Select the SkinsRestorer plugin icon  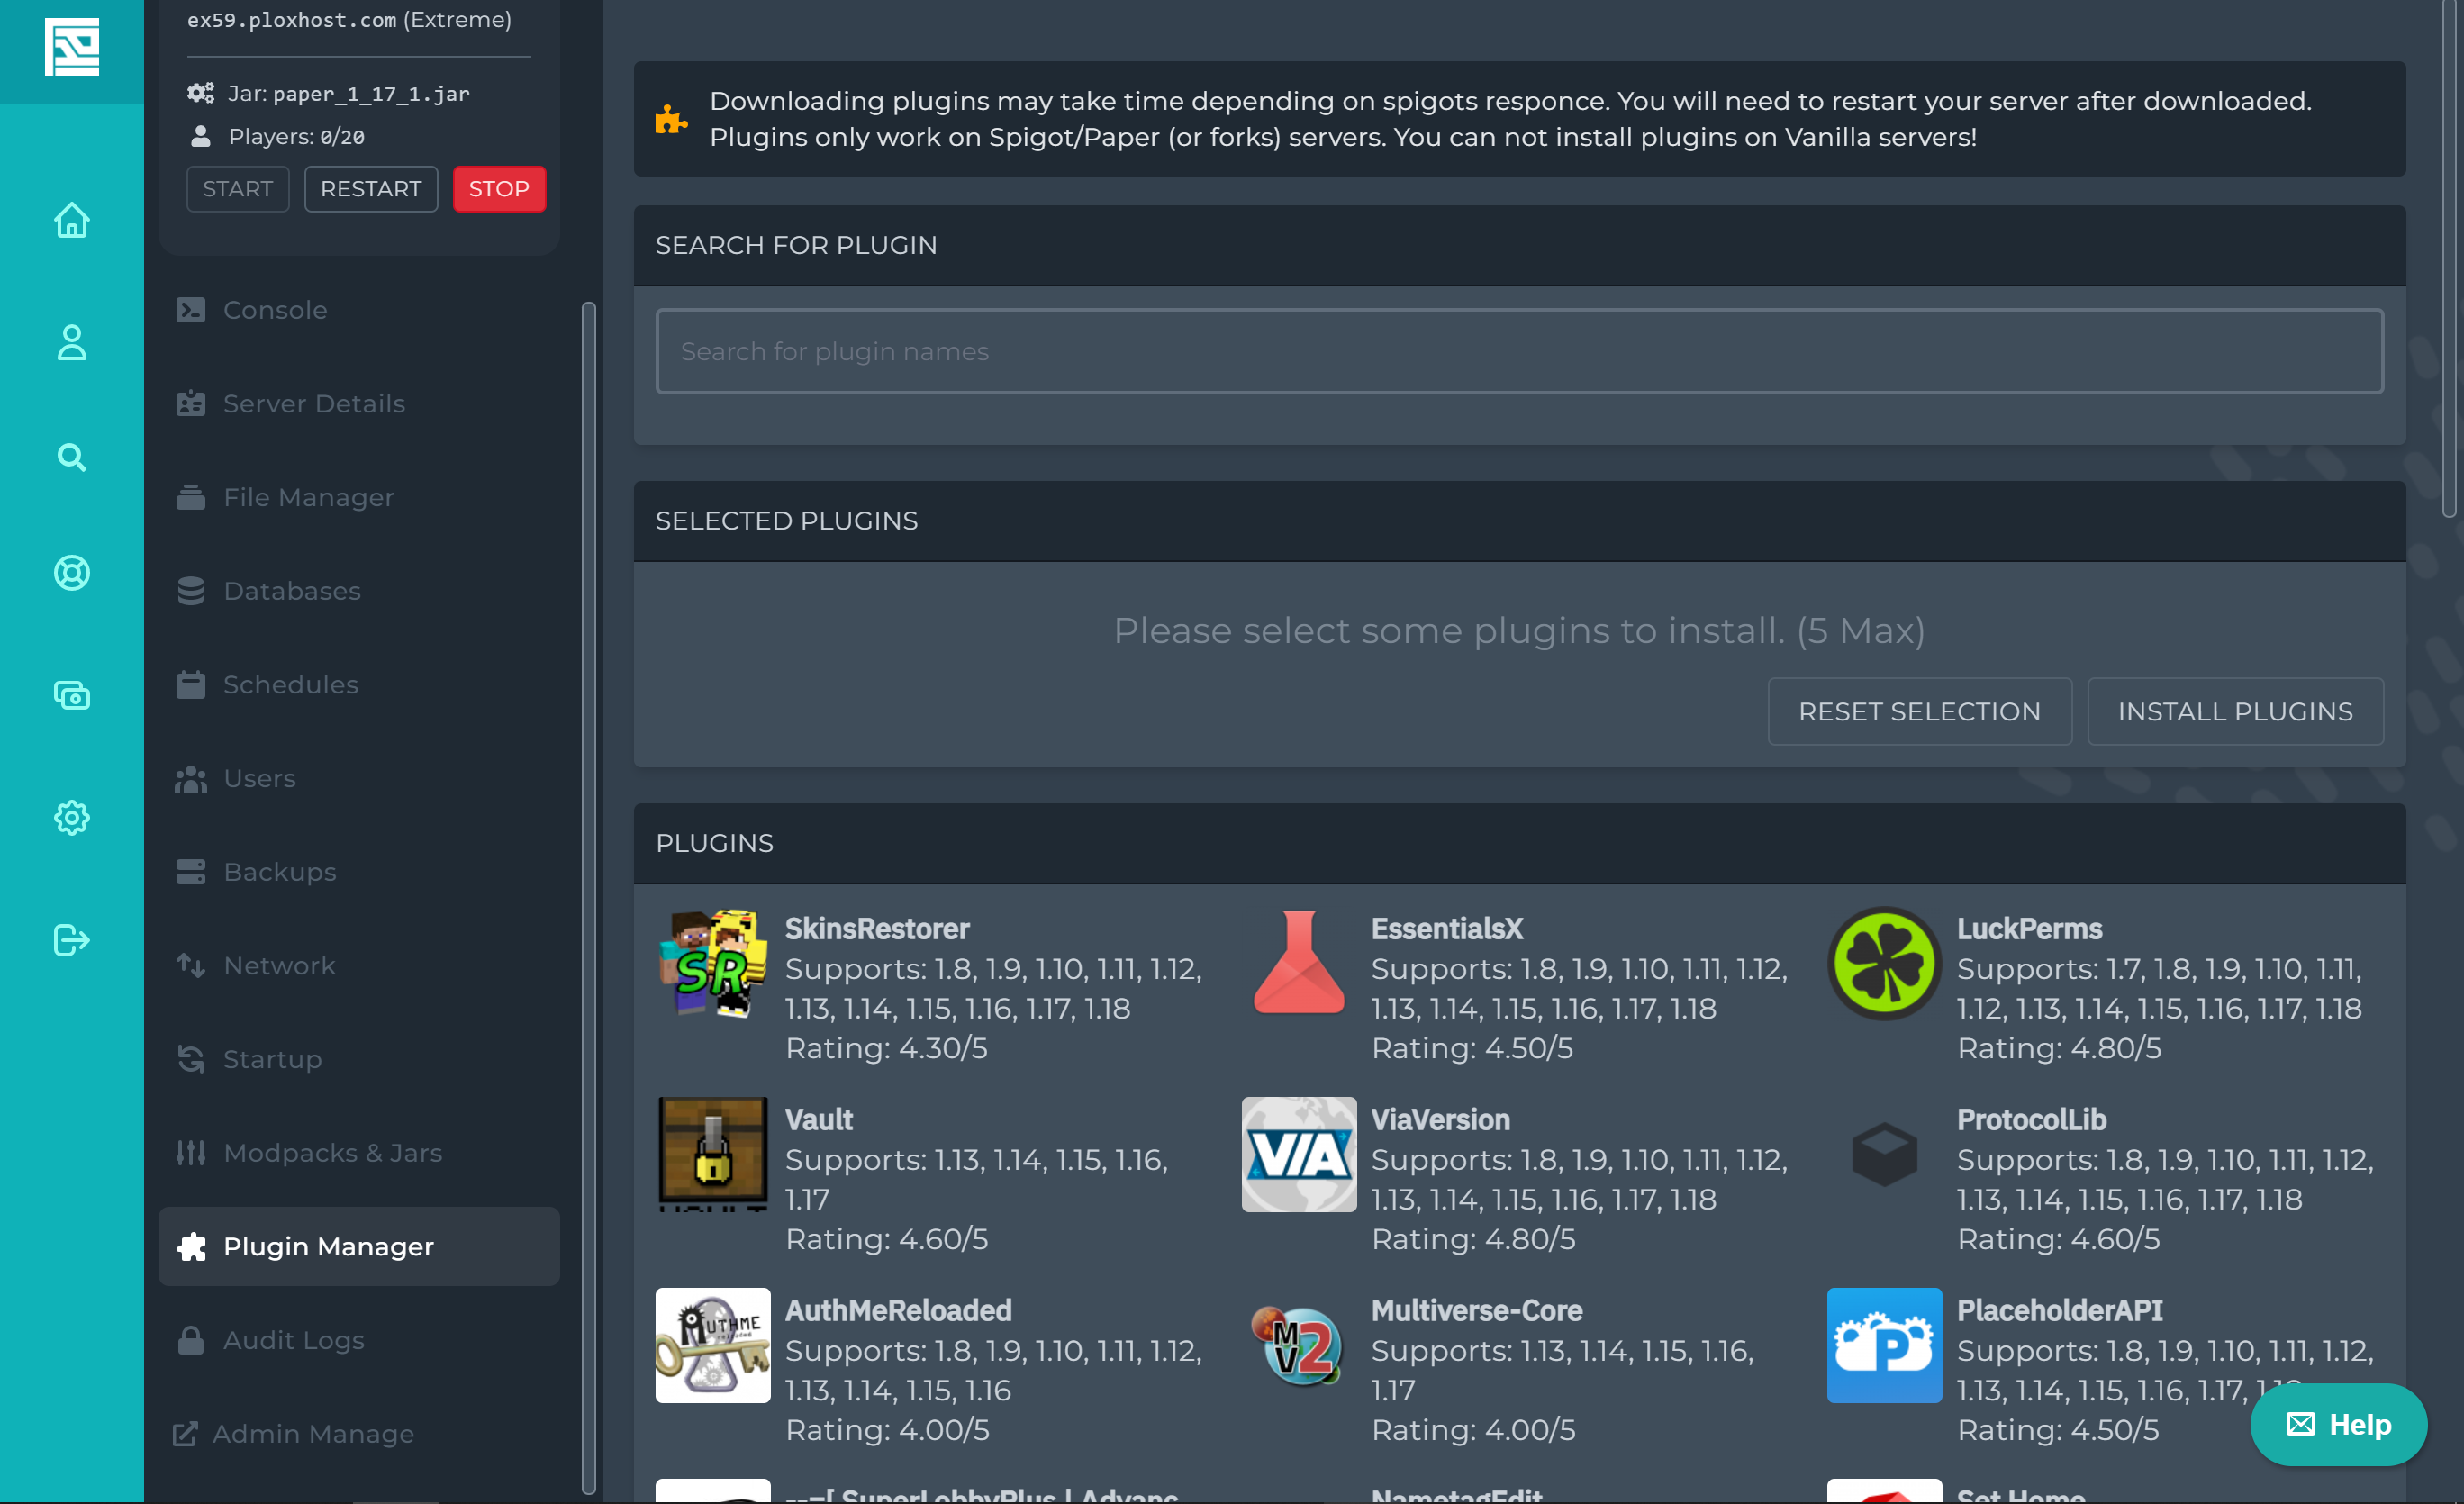coord(713,964)
